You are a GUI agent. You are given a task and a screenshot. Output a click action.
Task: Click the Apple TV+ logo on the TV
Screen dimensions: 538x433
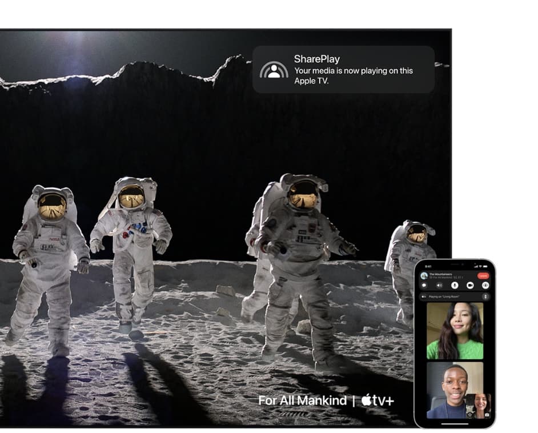pyautogui.click(x=378, y=400)
